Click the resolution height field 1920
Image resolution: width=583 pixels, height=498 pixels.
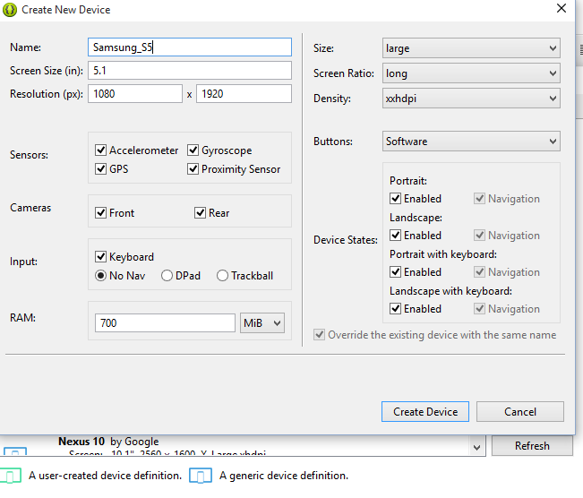[x=244, y=94]
